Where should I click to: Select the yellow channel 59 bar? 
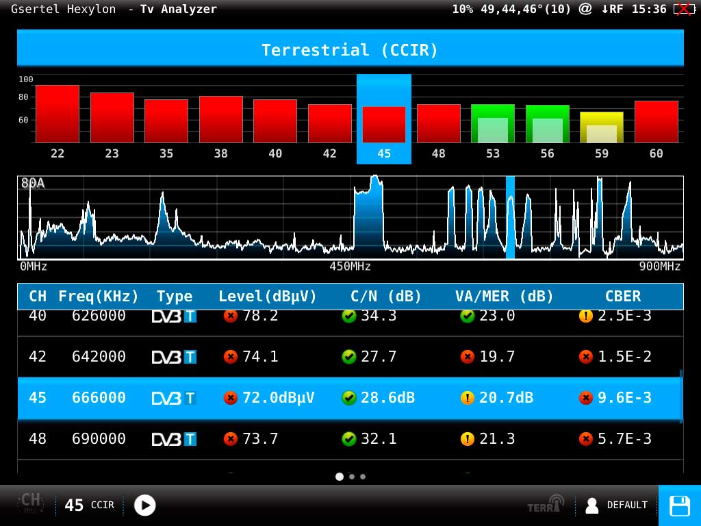coord(602,127)
